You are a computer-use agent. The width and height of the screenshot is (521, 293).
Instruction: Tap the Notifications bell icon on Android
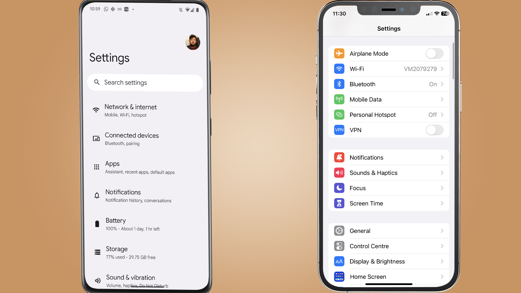point(97,195)
